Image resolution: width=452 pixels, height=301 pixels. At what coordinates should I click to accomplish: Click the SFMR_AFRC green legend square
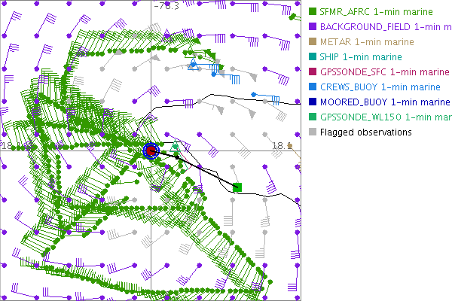[x=313, y=12]
